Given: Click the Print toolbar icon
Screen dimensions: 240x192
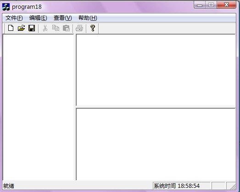Looking at the screenshot, I should click(x=79, y=28).
